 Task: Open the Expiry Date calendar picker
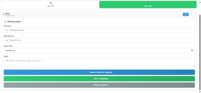192,50
